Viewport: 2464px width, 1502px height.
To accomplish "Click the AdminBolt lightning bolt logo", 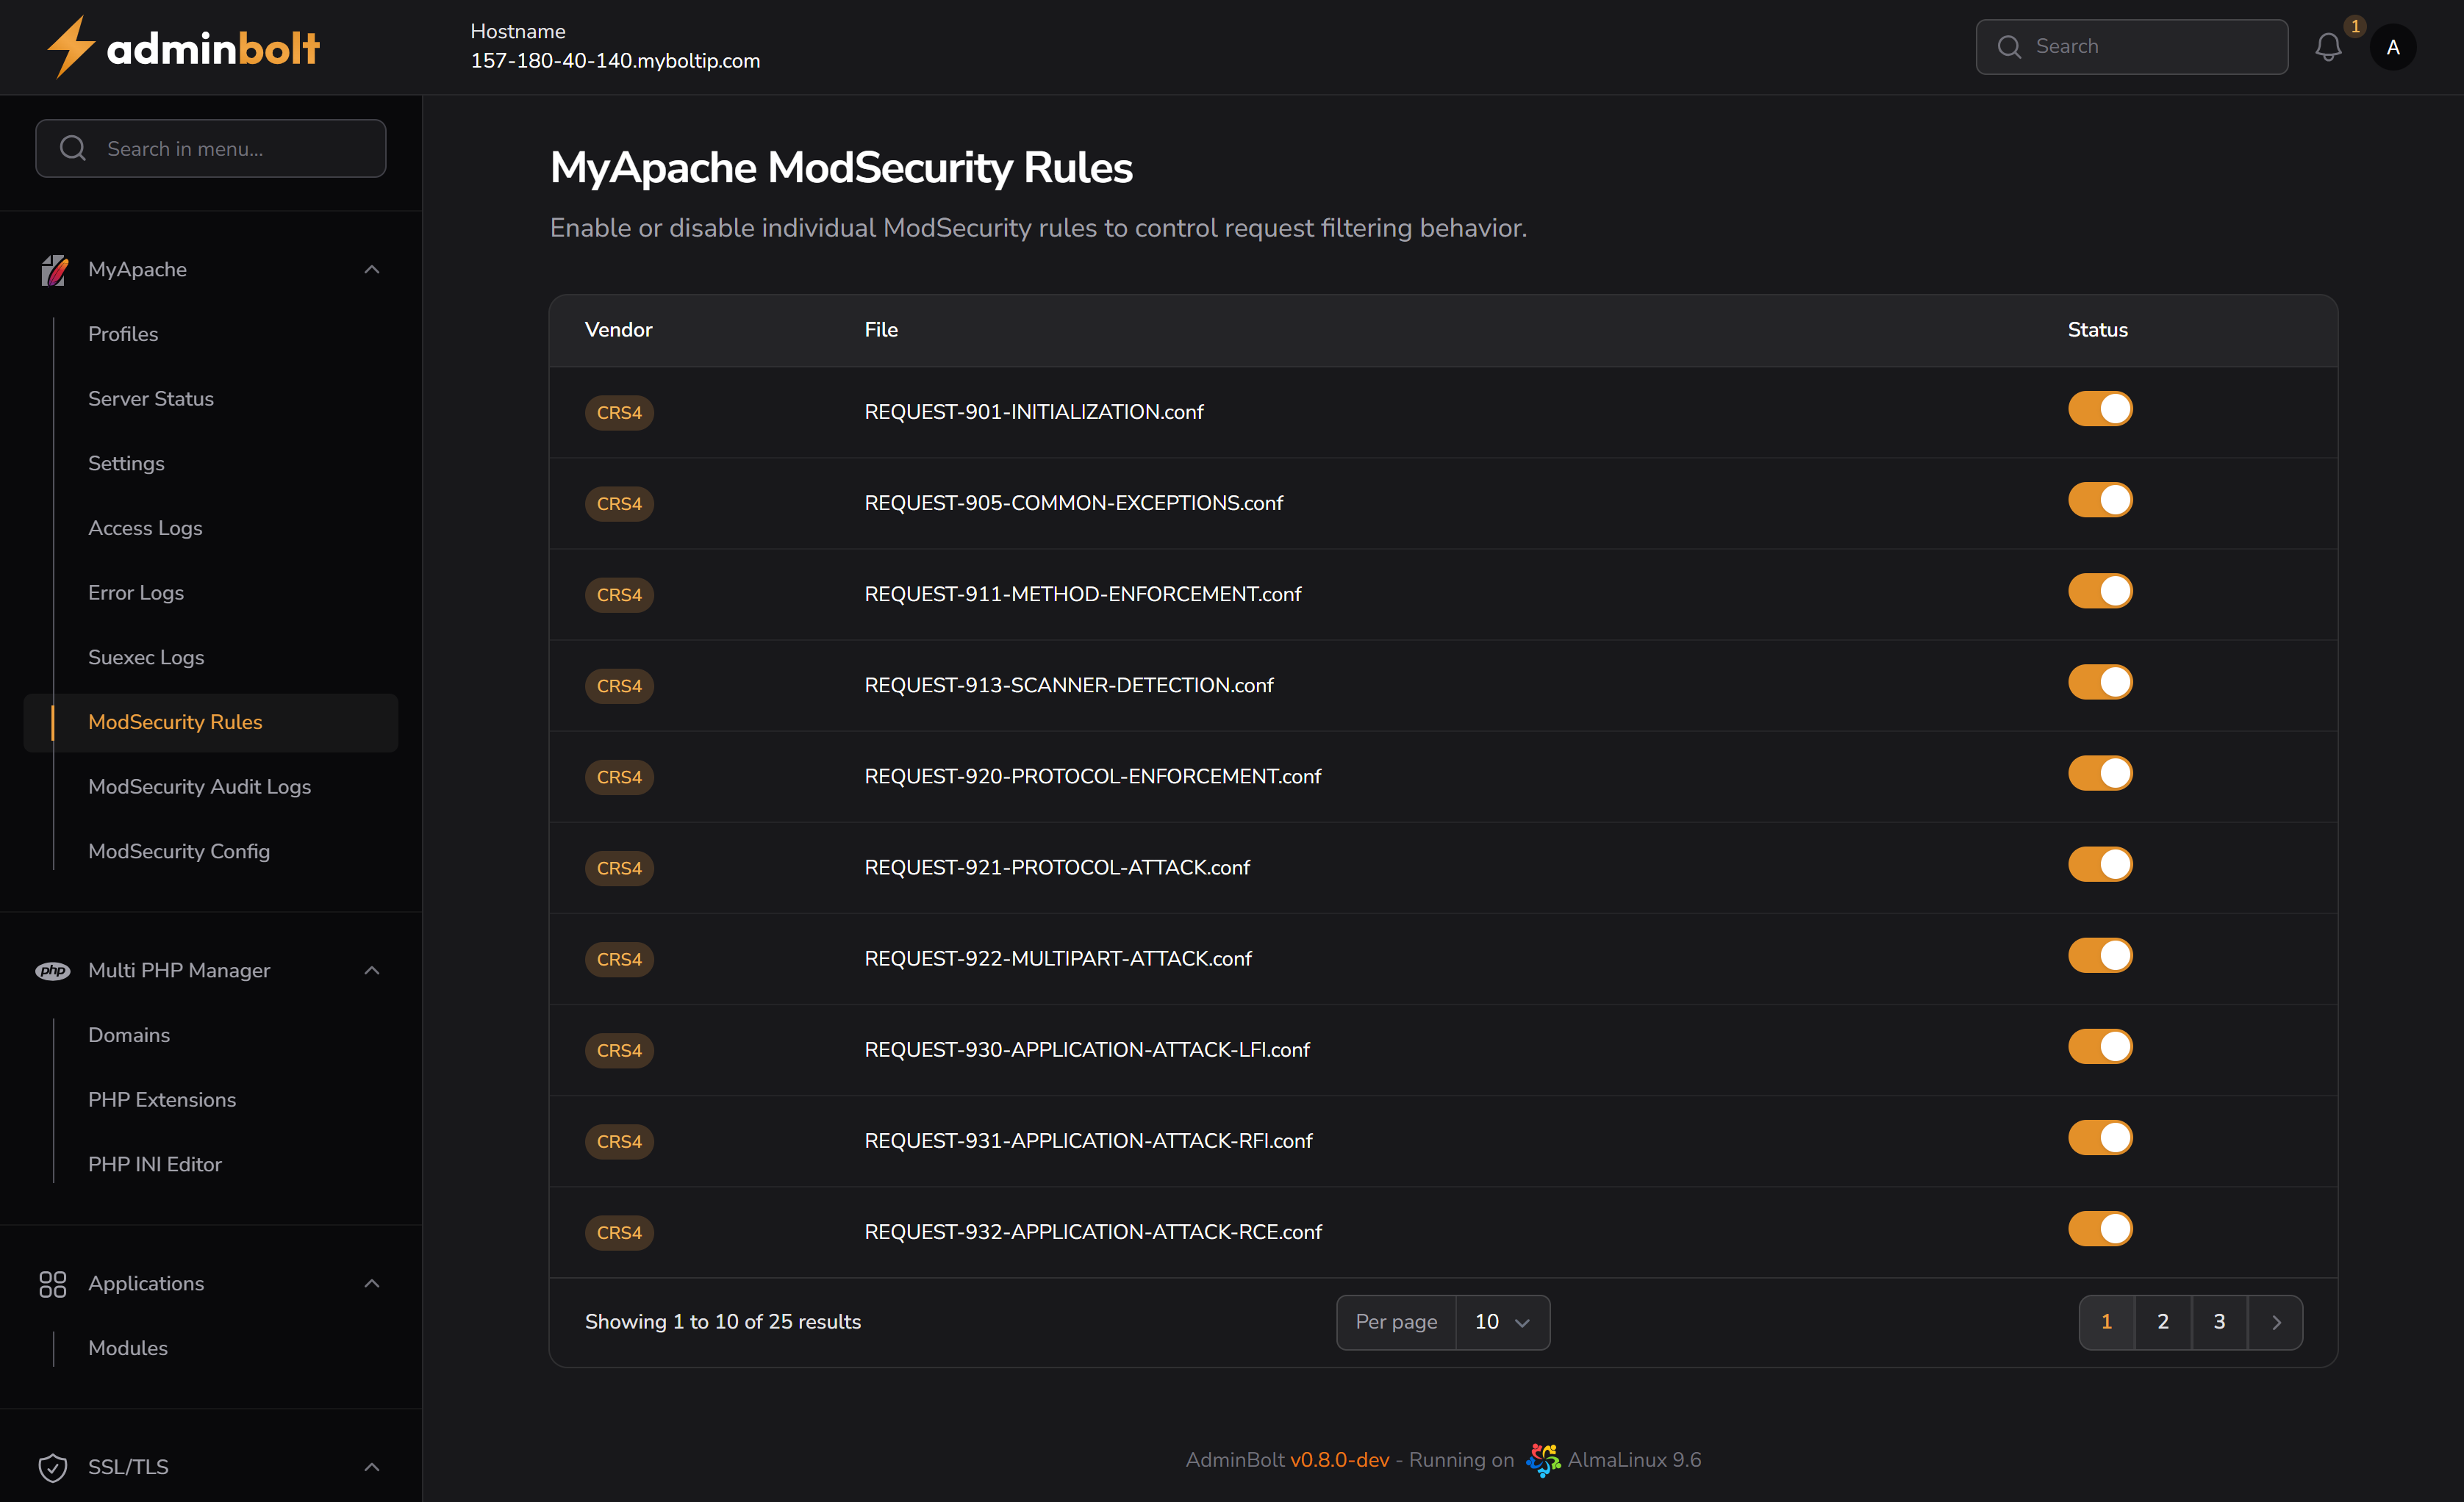I will (x=70, y=46).
